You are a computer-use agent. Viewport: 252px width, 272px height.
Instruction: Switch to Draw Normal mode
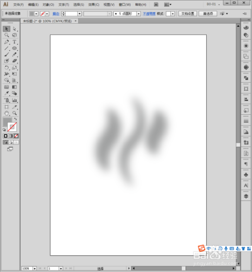(6, 142)
